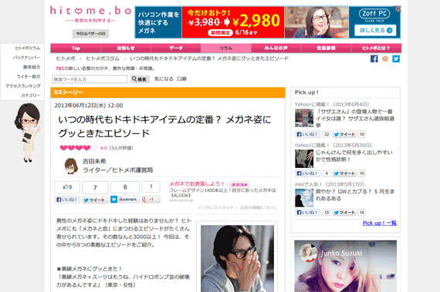This screenshot has height=292, width=440.
Task: Click the orange bookmark icon beside Facebook icon
Action: [385, 59]
